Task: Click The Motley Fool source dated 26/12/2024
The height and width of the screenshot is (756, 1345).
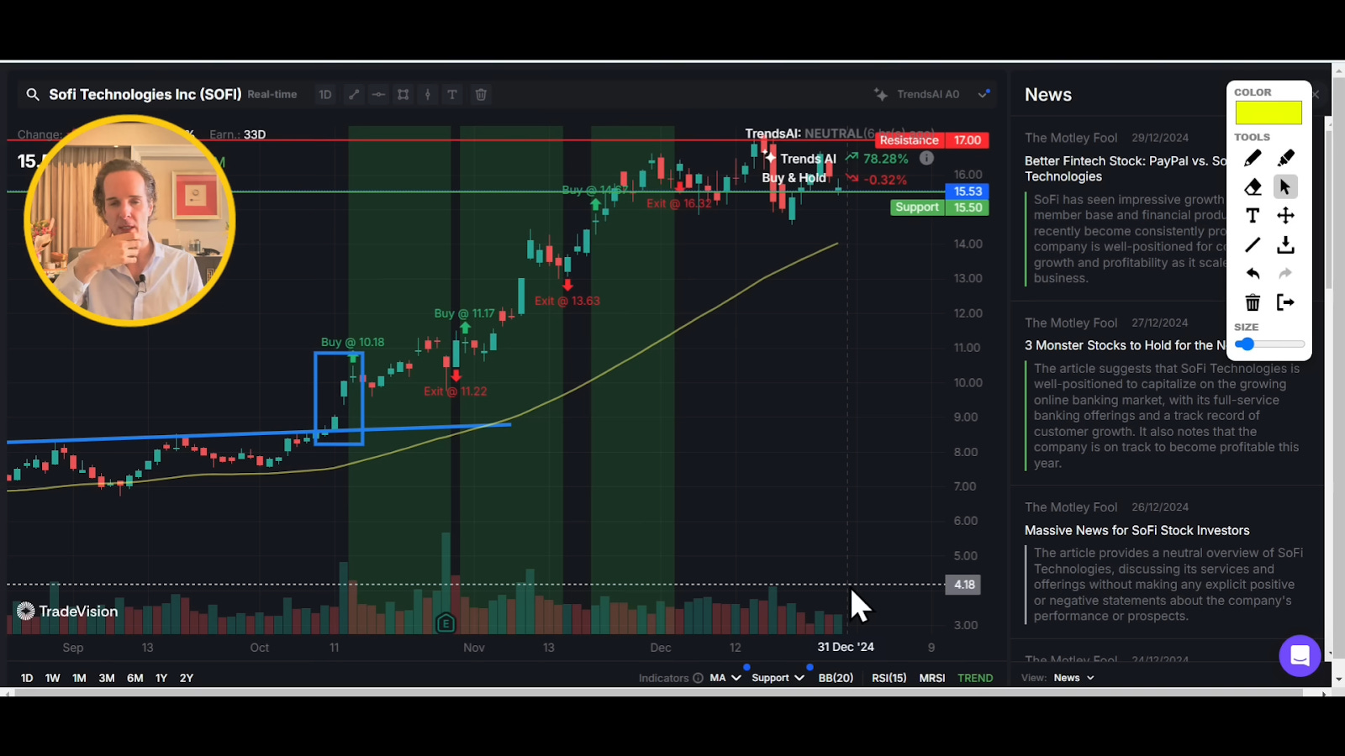Action: (x=1071, y=507)
